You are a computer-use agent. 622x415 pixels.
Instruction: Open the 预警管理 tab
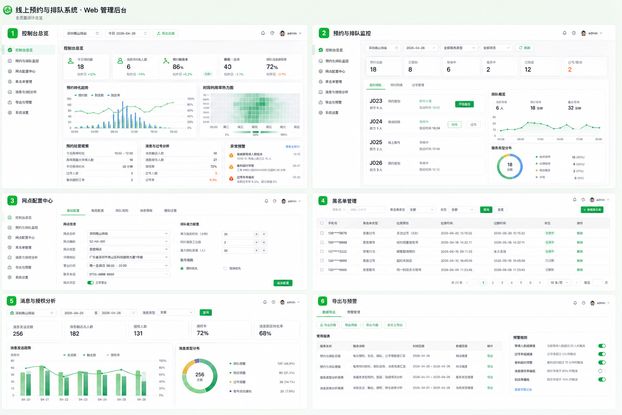354,312
